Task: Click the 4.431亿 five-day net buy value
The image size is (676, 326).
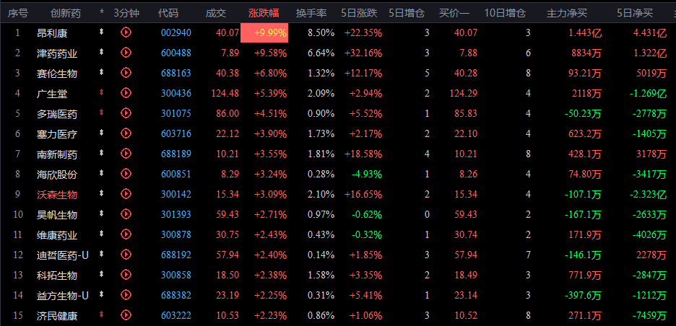Action: point(651,32)
